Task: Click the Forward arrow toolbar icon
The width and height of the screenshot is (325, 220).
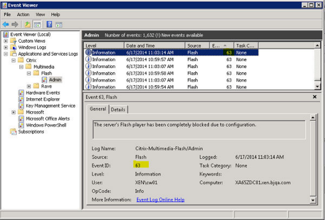Action: [x=15, y=24]
